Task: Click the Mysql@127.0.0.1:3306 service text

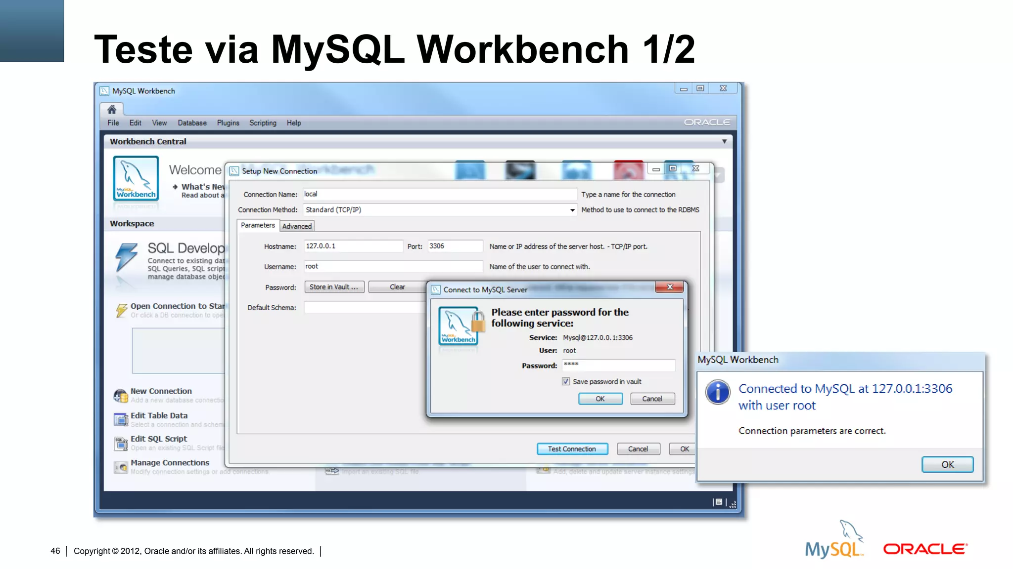Action: (598, 338)
